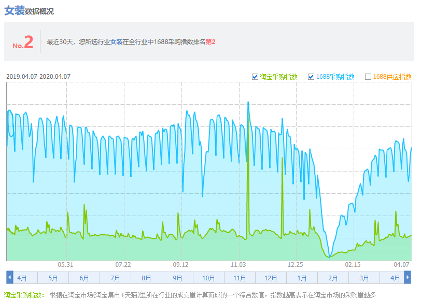Select the 5月 segment in timeline
The height and width of the screenshot is (300, 421).
[53, 278]
